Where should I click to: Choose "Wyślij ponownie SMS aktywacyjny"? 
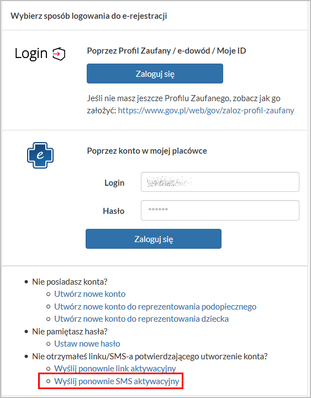pos(117,381)
